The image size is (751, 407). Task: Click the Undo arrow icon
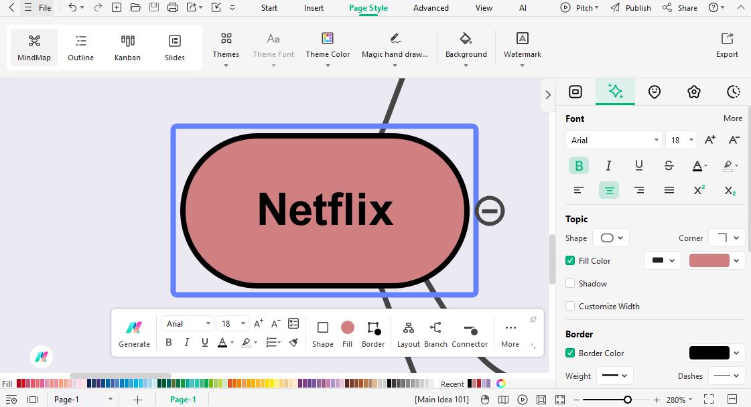click(73, 7)
